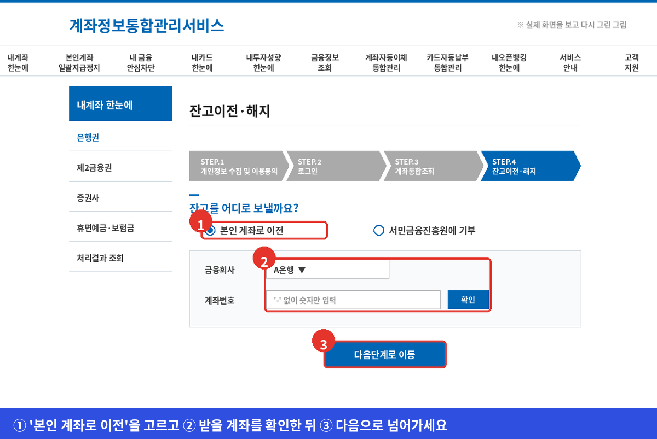Open the '내카드 한눈에' menu
This screenshot has width=657, height=439.
coord(202,63)
